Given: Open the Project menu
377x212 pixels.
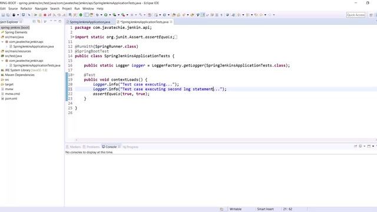Looking at the screenshot, I should pyautogui.click(x=67, y=9).
